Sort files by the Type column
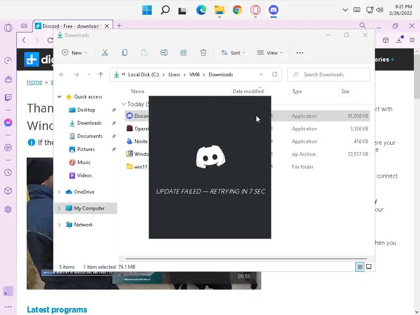The width and height of the screenshot is (420, 315). pyautogui.click(x=297, y=91)
